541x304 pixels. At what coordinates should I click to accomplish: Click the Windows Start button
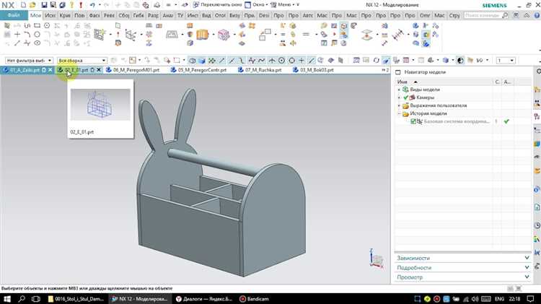point(7,299)
